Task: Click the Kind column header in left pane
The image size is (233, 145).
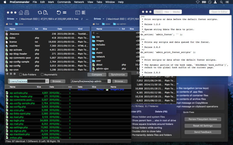Action: pyautogui.click(x=80, y=29)
